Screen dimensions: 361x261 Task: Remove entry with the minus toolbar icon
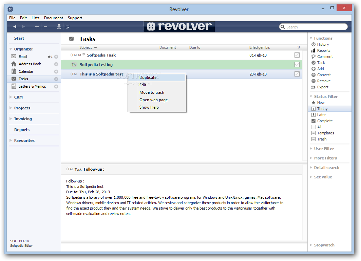click(45, 27)
